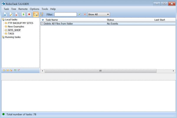Open the Remote menu
Viewport: 177px width, 118px height.
coord(23,9)
